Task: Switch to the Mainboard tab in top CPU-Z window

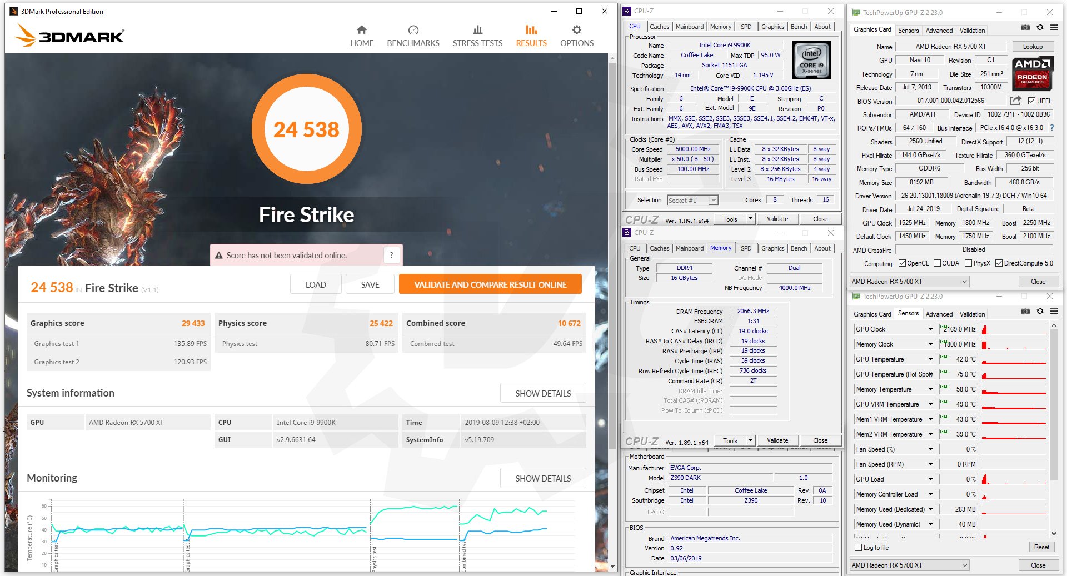Action: click(689, 27)
